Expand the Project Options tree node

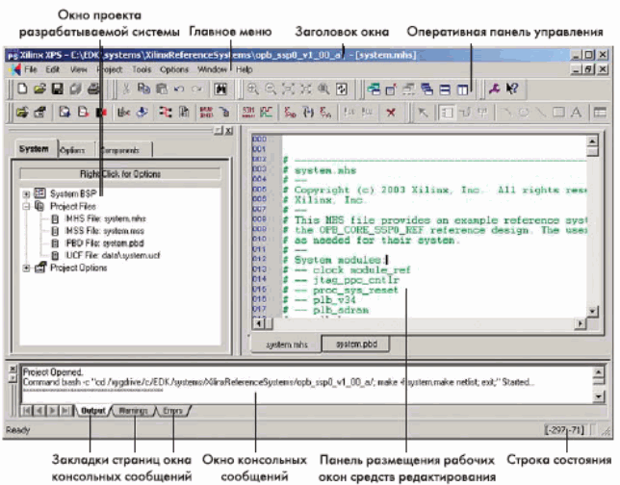(x=26, y=268)
